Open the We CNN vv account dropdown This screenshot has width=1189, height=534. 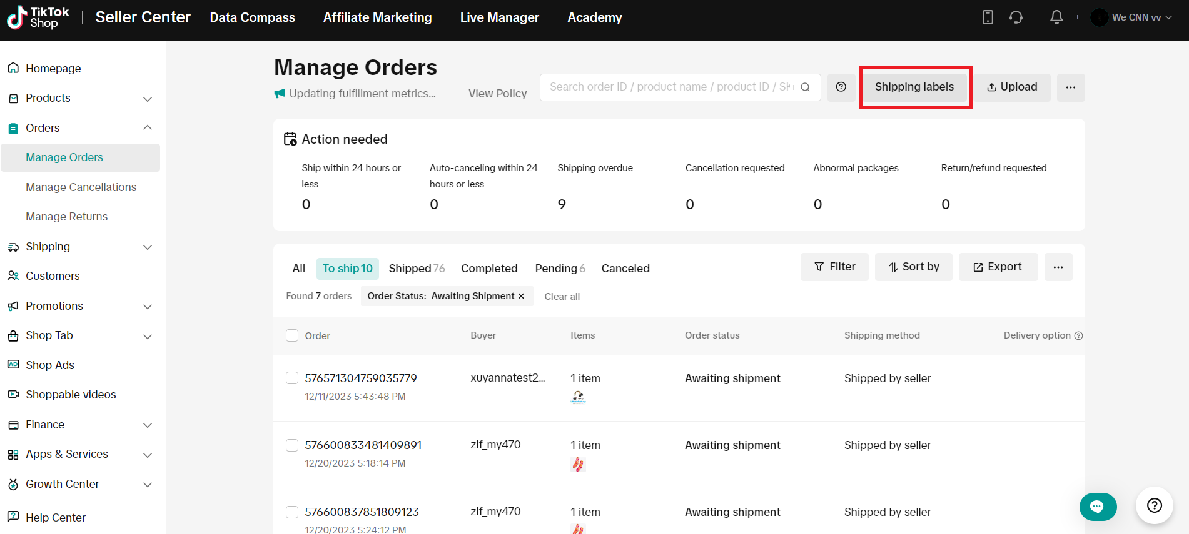(1136, 17)
